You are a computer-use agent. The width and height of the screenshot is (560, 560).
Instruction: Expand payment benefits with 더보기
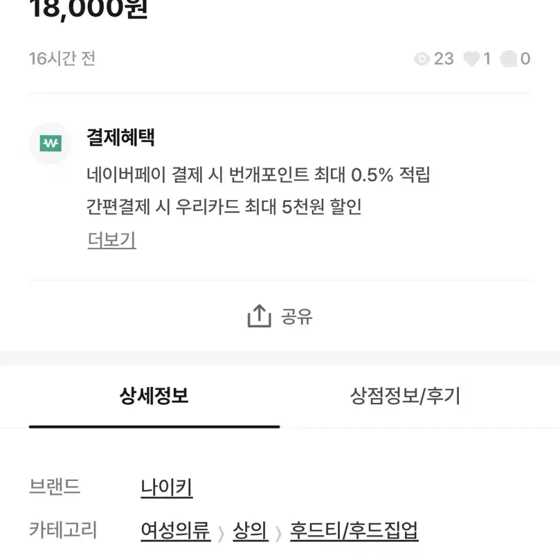point(111,240)
